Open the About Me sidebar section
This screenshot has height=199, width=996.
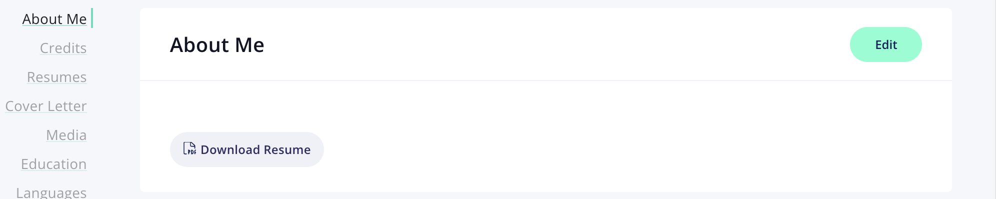click(x=54, y=19)
